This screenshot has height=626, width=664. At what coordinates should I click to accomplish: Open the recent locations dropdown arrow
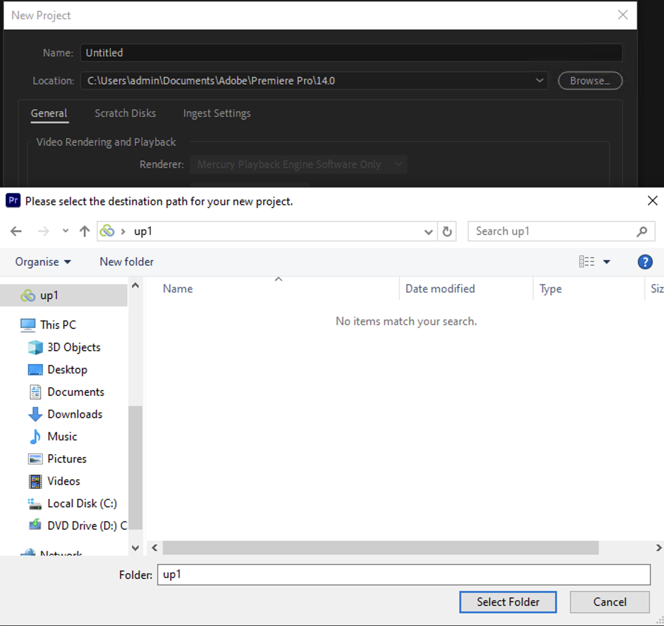66,231
